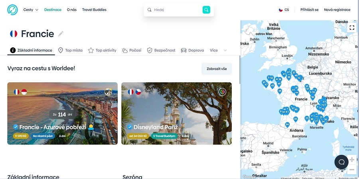Screen dimensions: 359x179
Task: Click map marker 23 near Marseille
Action: [307, 118]
